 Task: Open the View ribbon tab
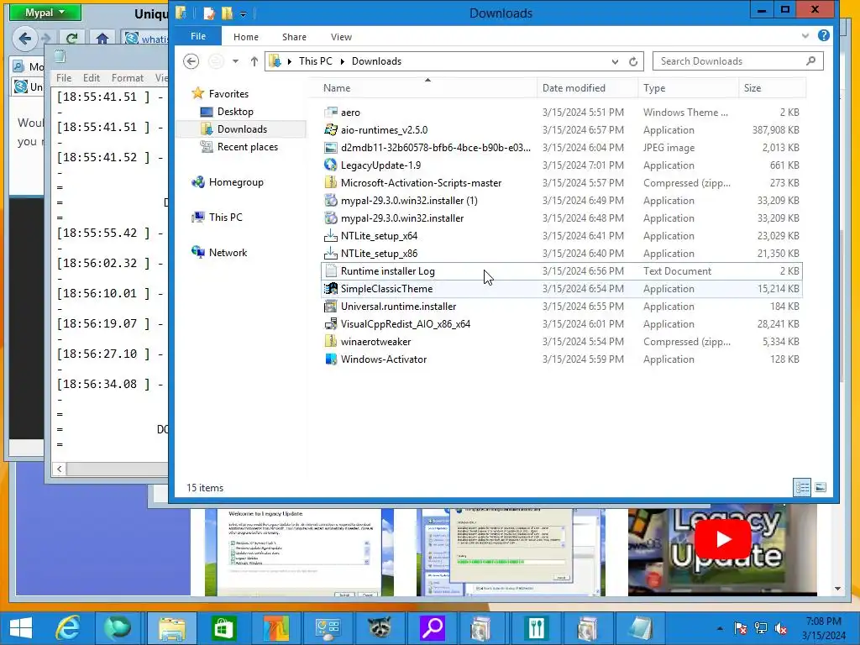tap(341, 37)
